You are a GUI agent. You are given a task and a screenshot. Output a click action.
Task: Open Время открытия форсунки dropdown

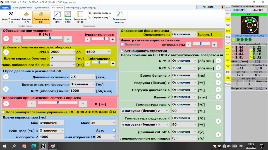(82, 84)
